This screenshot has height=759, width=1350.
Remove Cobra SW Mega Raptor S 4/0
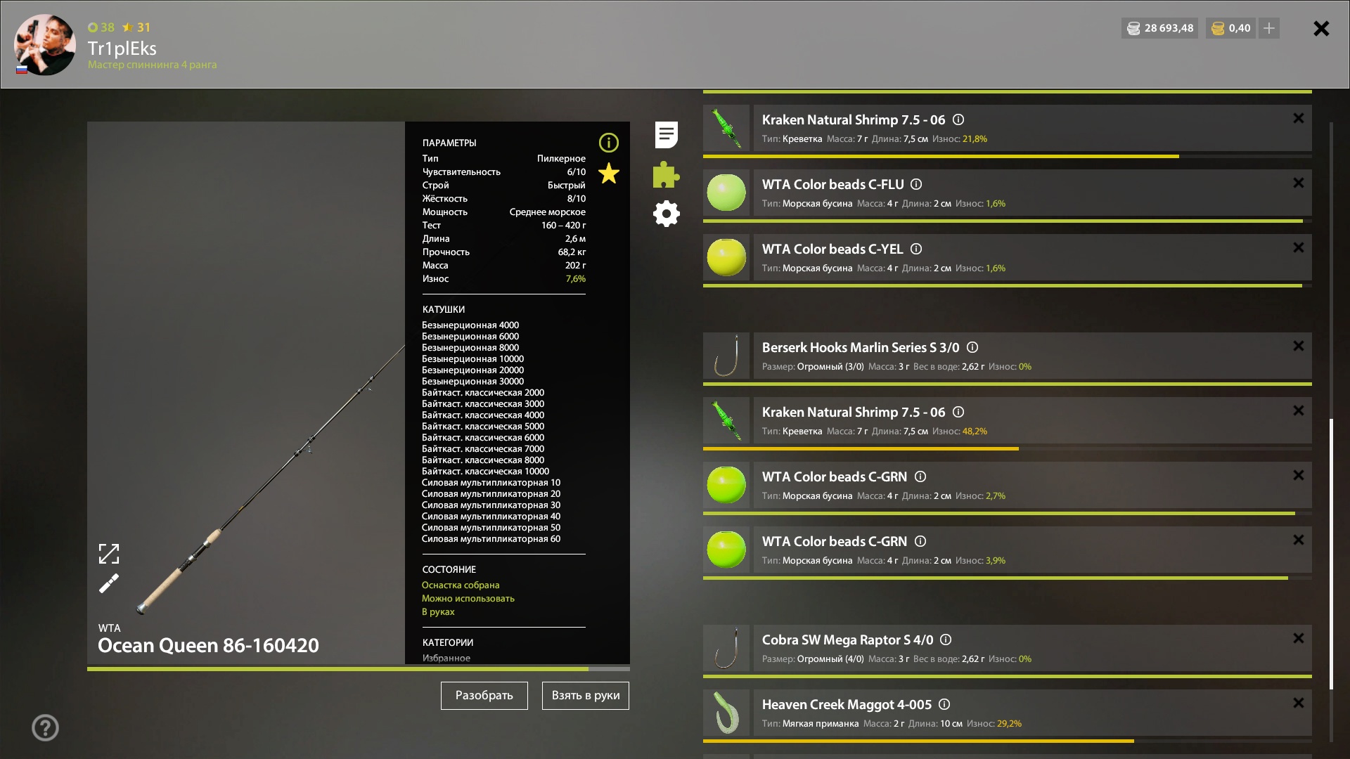coord(1298,638)
